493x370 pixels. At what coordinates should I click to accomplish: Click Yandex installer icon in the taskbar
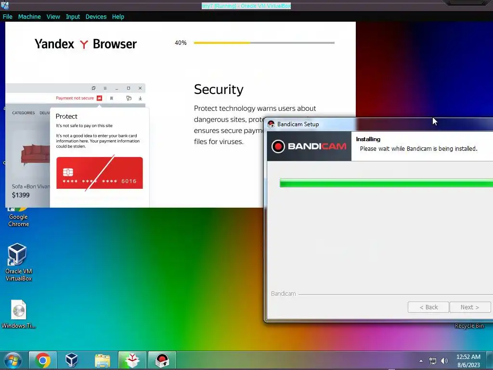point(132,360)
